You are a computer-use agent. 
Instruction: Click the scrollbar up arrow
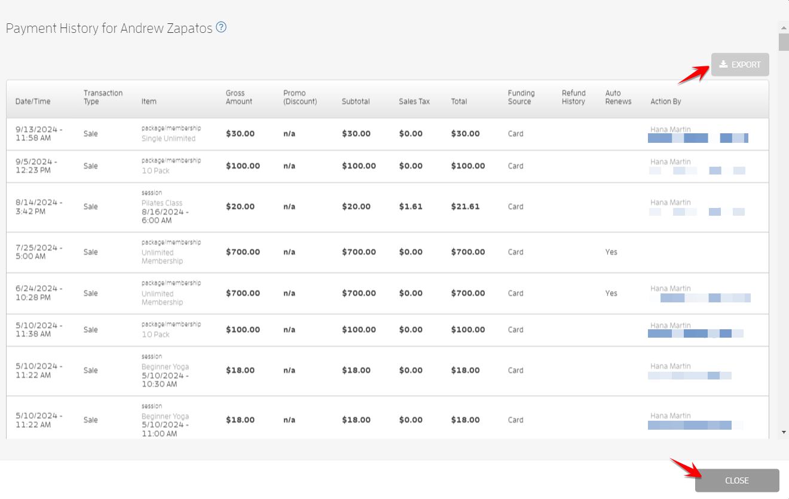(x=783, y=27)
